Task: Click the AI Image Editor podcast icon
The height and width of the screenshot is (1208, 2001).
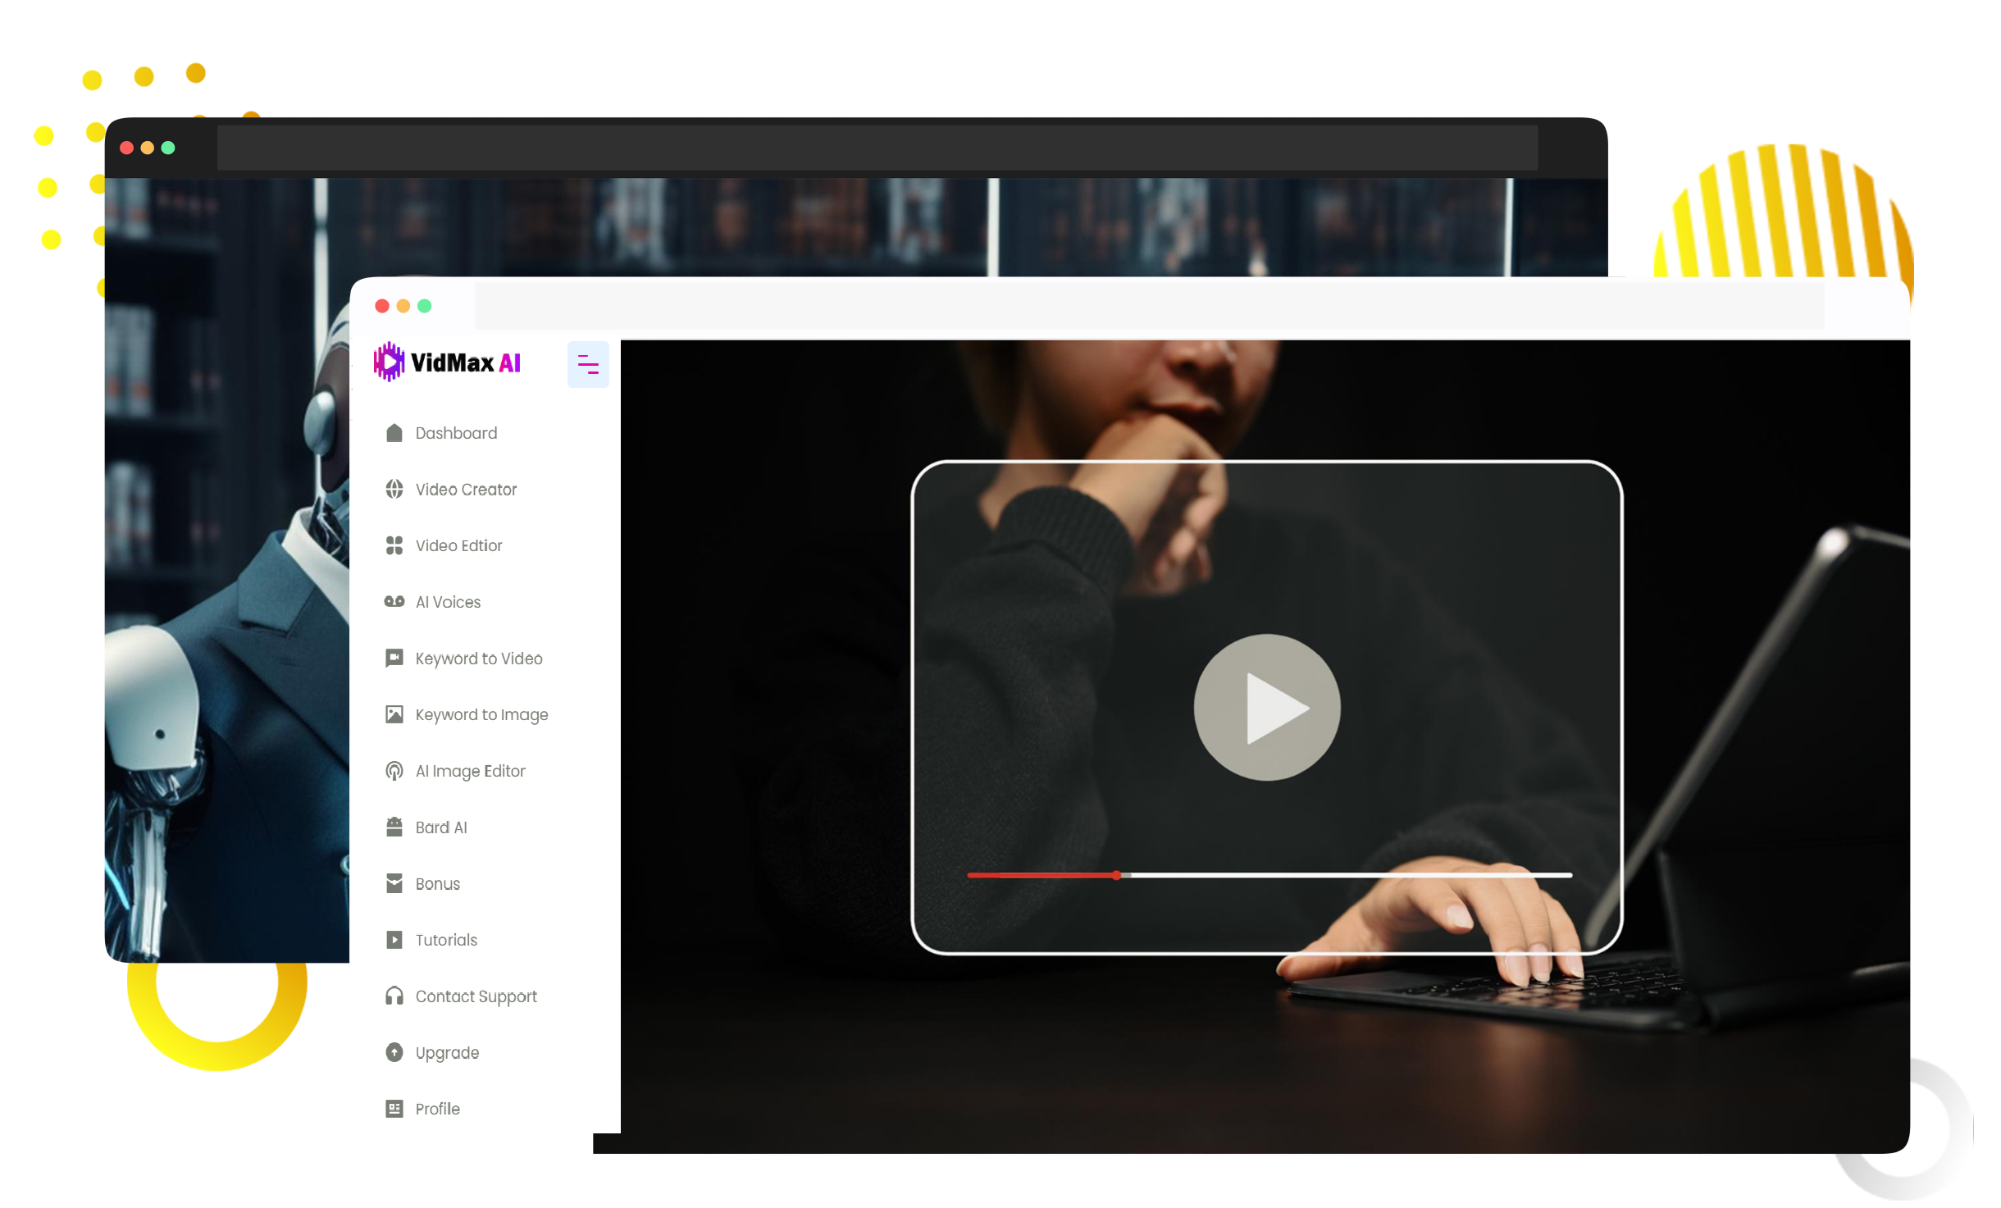Action: click(x=394, y=771)
